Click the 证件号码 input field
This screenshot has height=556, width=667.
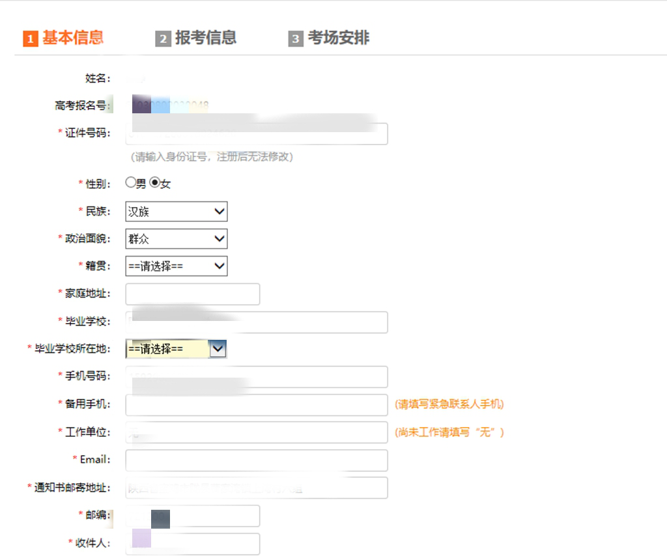tap(257, 134)
